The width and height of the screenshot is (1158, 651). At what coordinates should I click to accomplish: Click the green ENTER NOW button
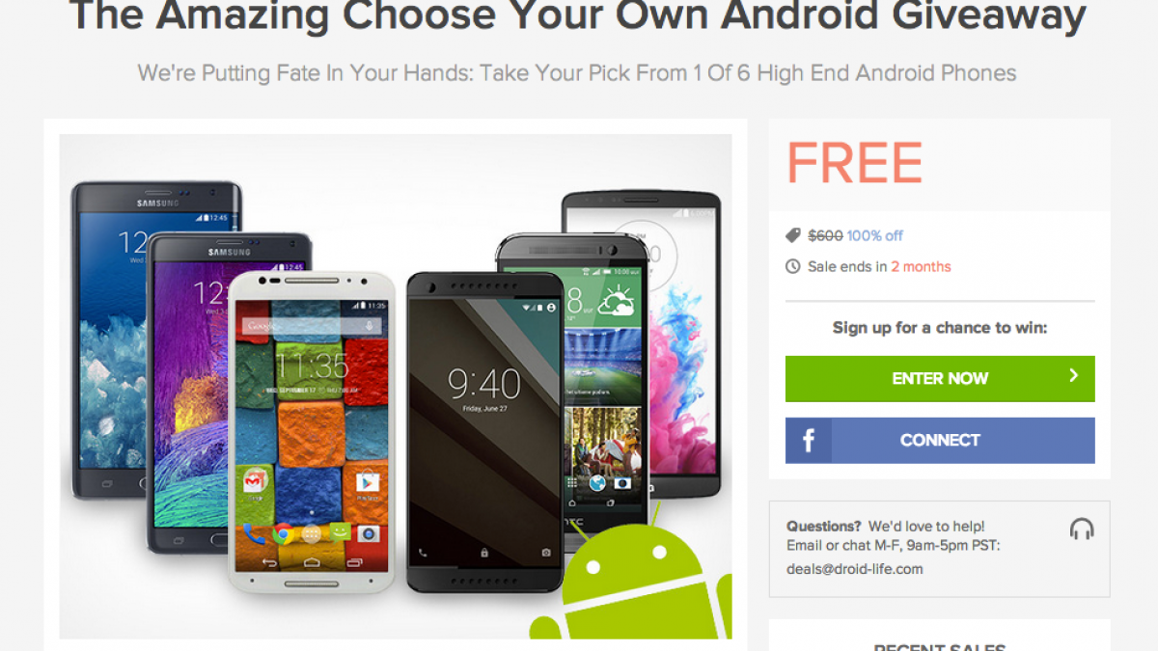point(940,379)
